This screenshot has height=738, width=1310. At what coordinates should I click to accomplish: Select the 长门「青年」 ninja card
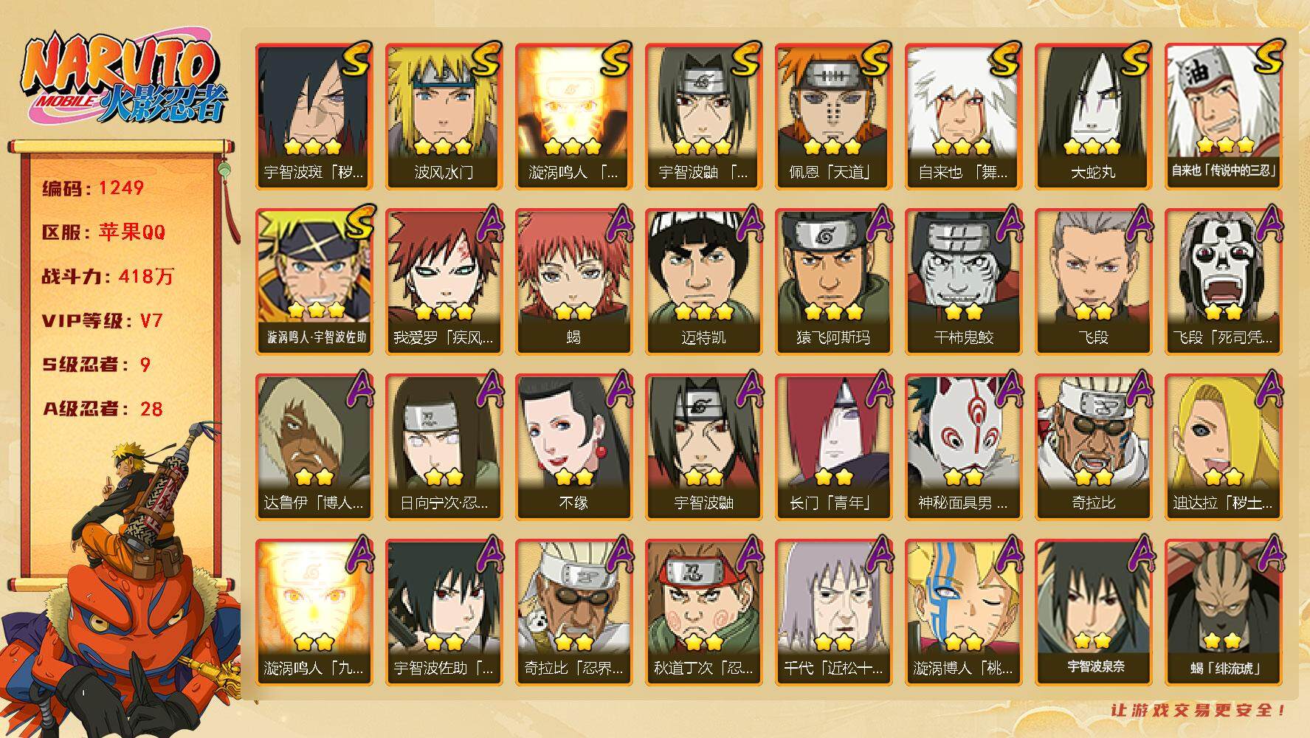833,447
